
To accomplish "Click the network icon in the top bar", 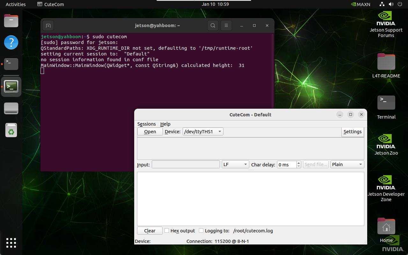I will (382, 4).
